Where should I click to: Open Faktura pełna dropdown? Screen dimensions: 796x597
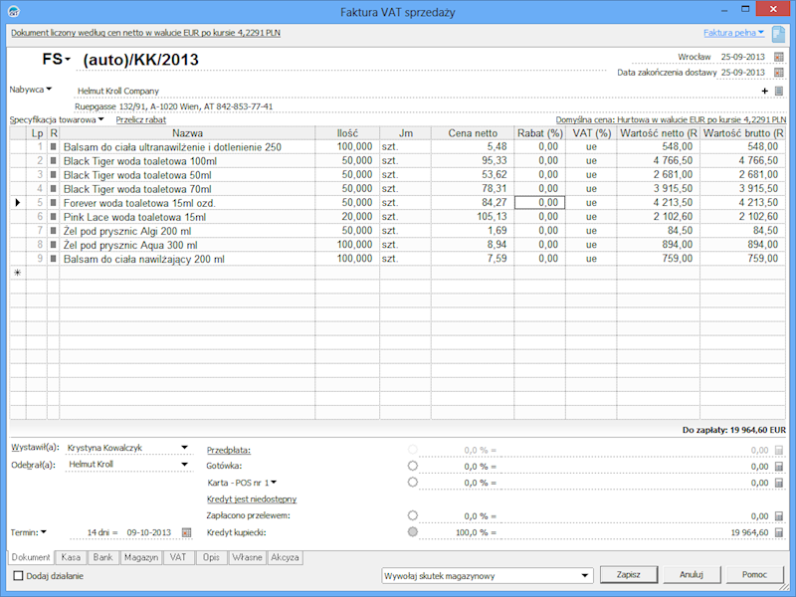click(x=761, y=33)
